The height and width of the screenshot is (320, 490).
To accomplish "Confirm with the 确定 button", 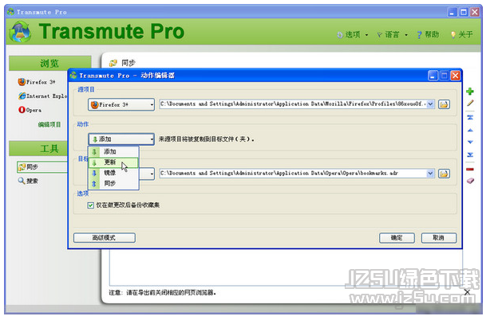I will coord(397,238).
